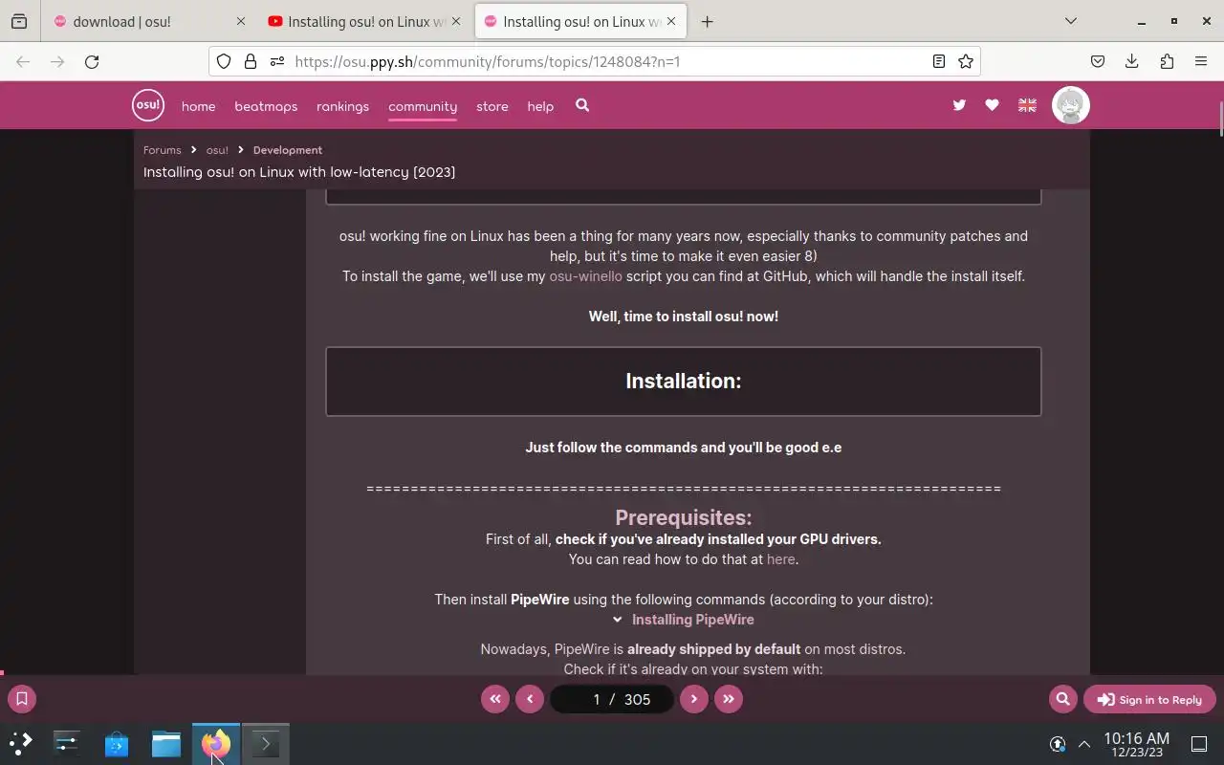Click the guest user avatar
The image size is (1224, 765).
click(1071, 105)
